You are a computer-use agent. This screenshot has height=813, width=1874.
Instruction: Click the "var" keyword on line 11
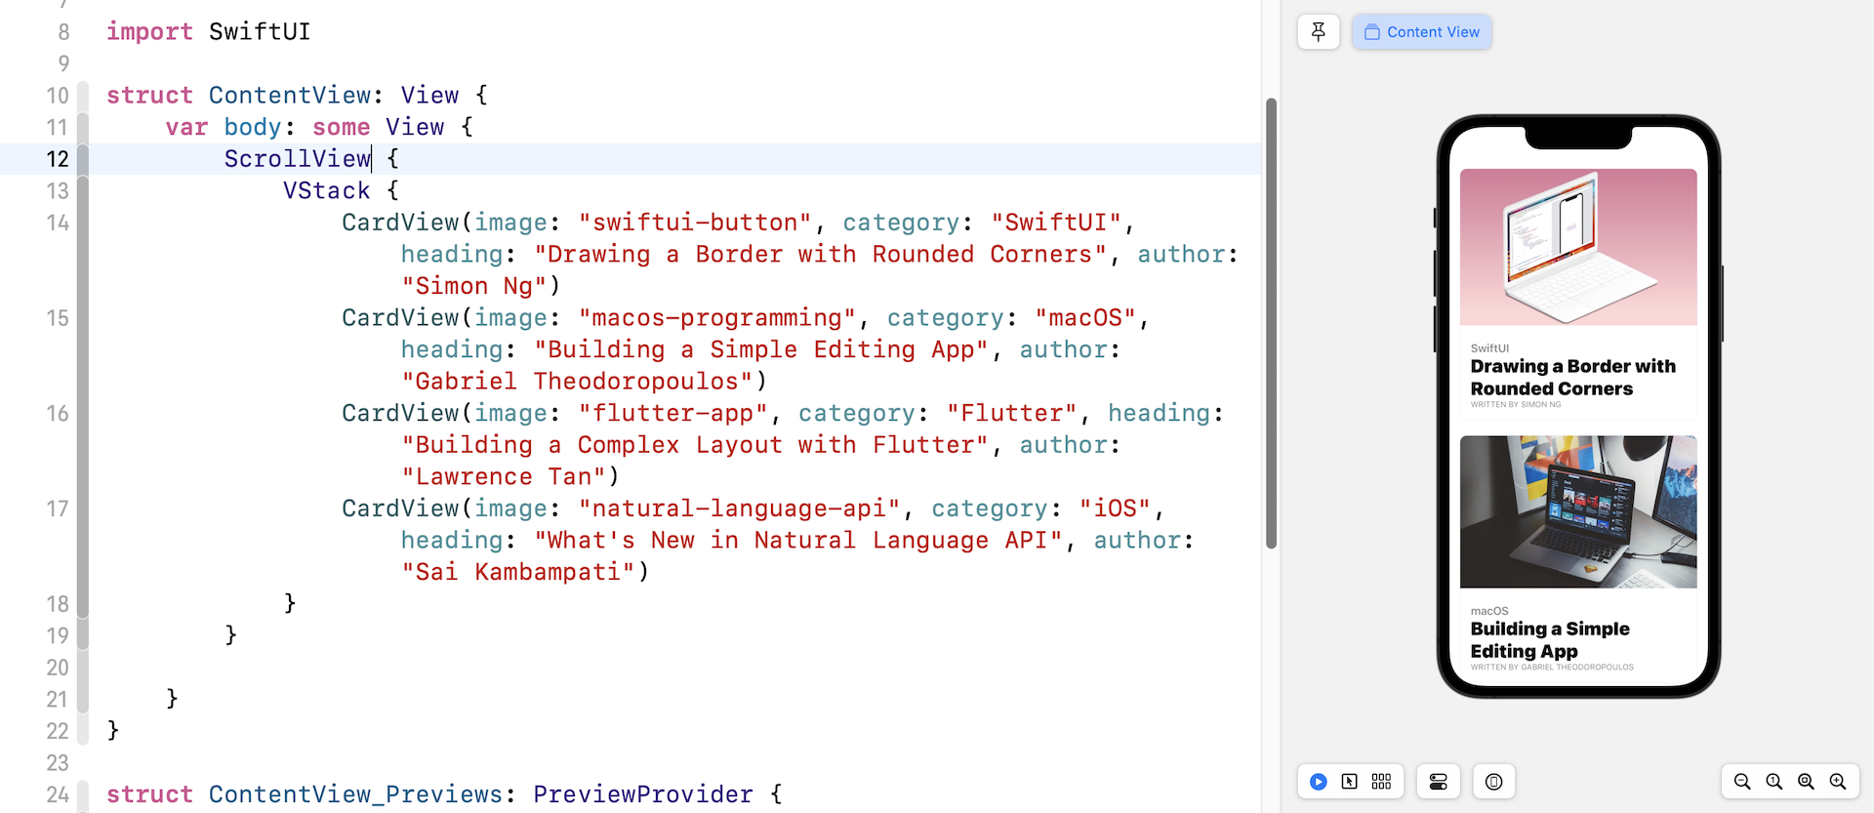186,128
